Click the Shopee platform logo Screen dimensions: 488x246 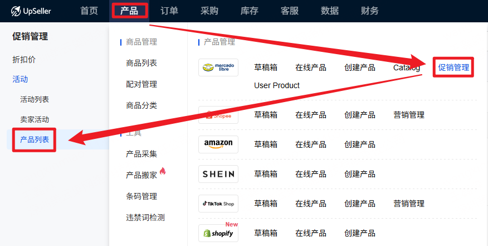(x=218, y=115)
